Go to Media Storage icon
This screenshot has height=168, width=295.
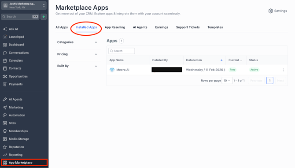pyautogui.click(x=5, y=139)
